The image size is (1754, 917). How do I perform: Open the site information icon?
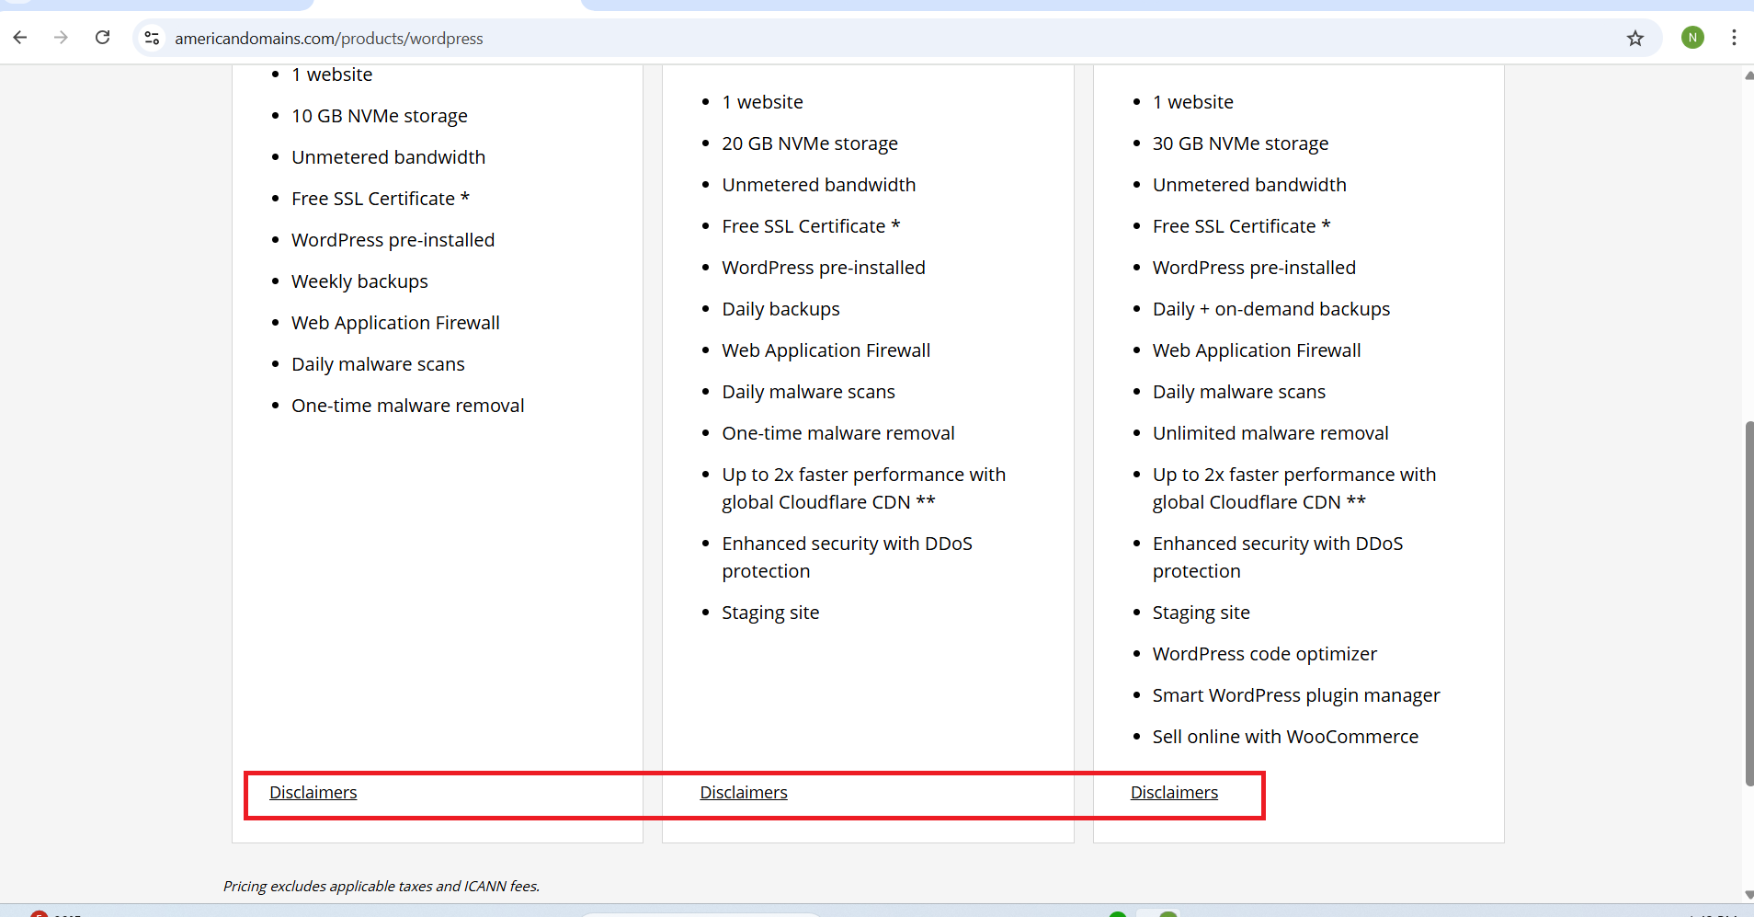click(x=153, y=38)
